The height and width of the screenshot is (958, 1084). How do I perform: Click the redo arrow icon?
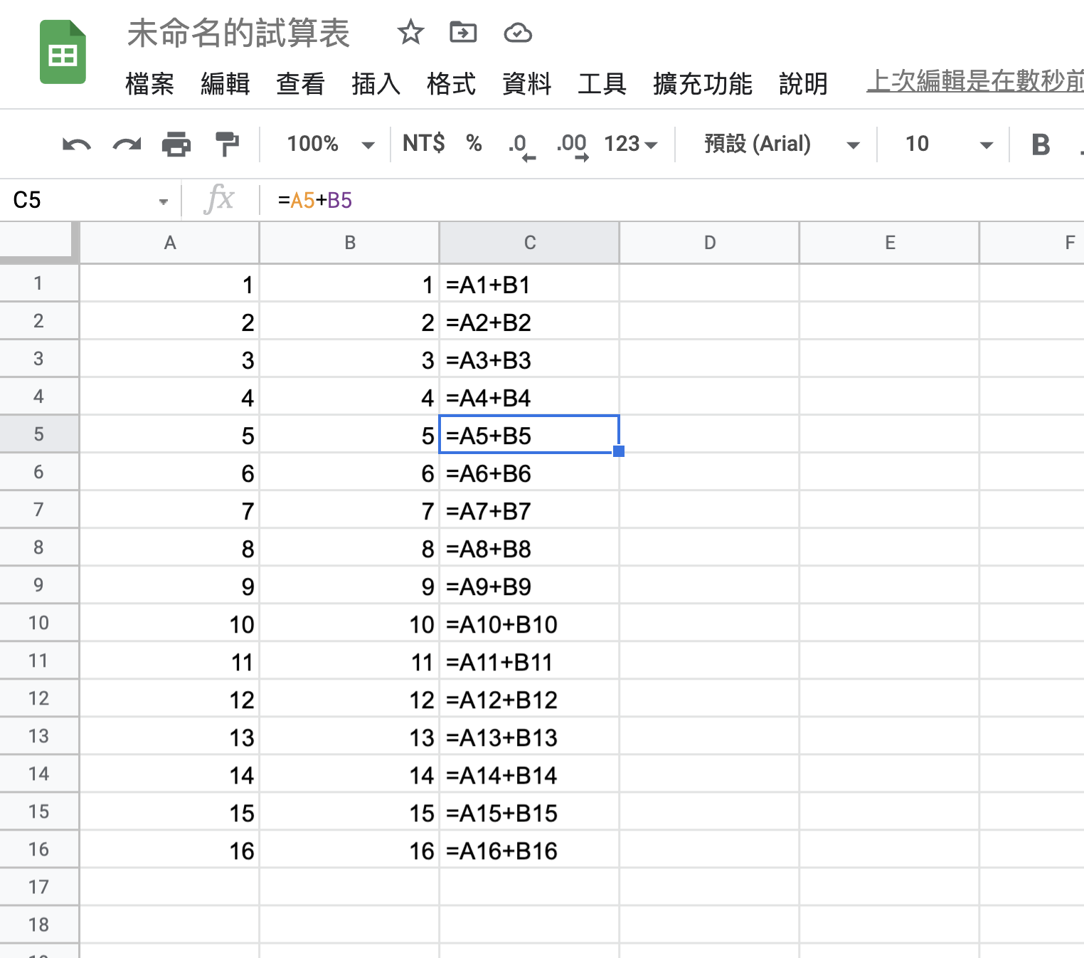tap(127, 144)
